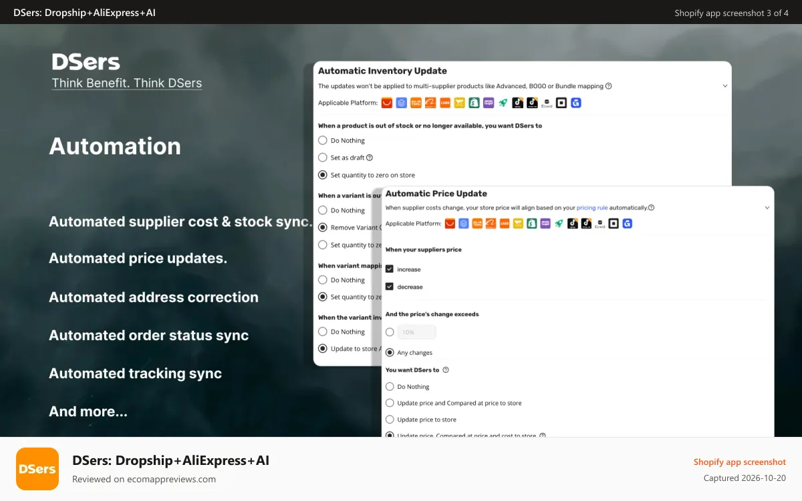
Task: Click the And more... text
Action: coord(88,411)
